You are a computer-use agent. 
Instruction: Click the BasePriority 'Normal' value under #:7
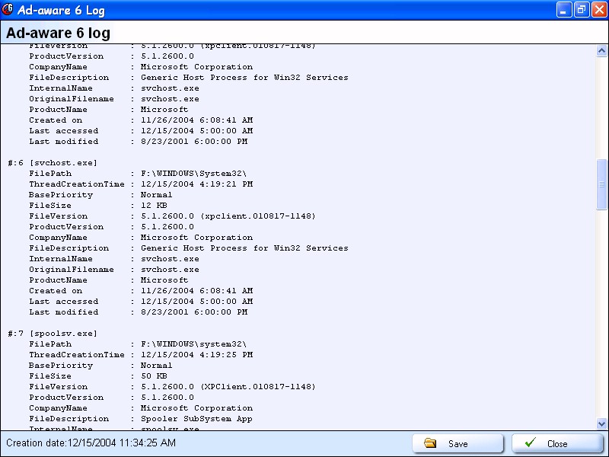tap(156, 366)
